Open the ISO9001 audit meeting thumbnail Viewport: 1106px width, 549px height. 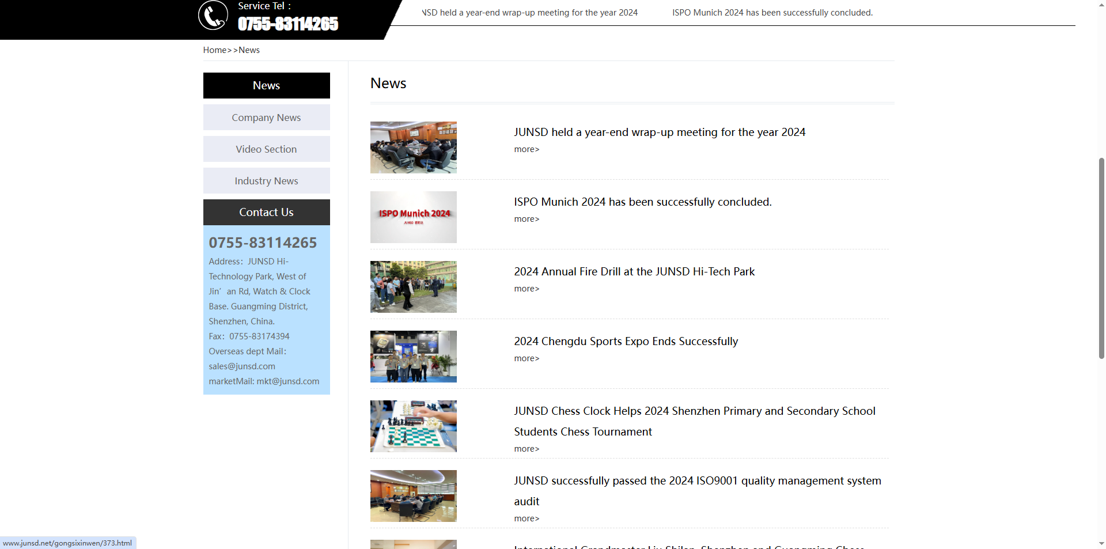[x=414, y=496]
